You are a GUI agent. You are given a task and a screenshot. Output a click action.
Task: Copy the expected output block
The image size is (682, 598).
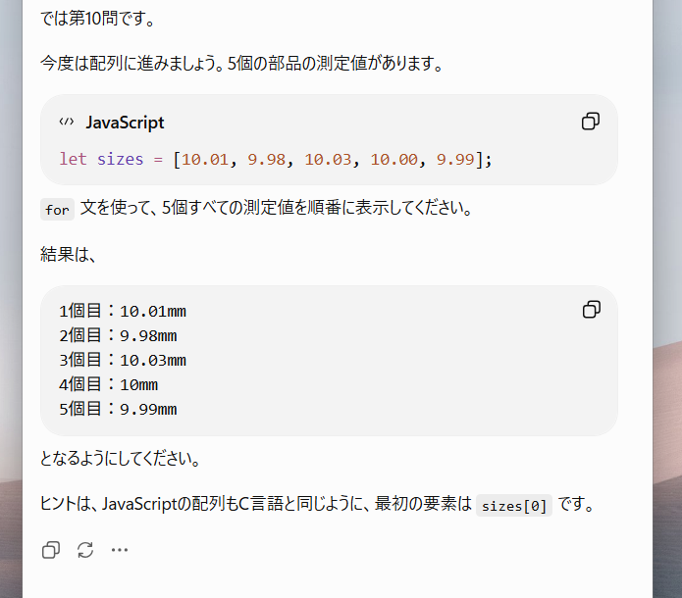(x=591, y=310)
